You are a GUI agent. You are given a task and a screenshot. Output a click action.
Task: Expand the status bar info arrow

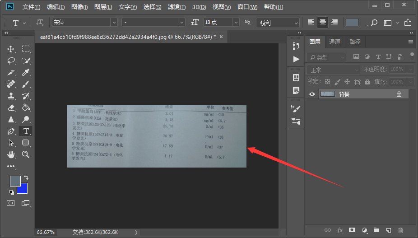(x=136, y=233)
